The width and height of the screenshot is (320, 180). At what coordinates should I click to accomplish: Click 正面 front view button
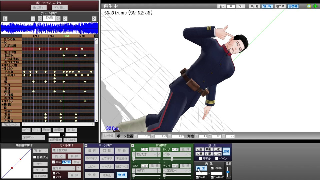click(200, 149)
